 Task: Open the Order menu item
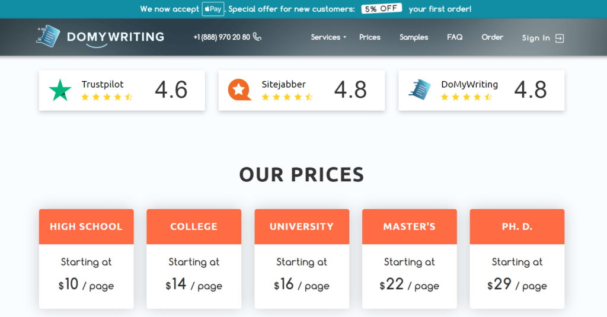click(493, 37)
